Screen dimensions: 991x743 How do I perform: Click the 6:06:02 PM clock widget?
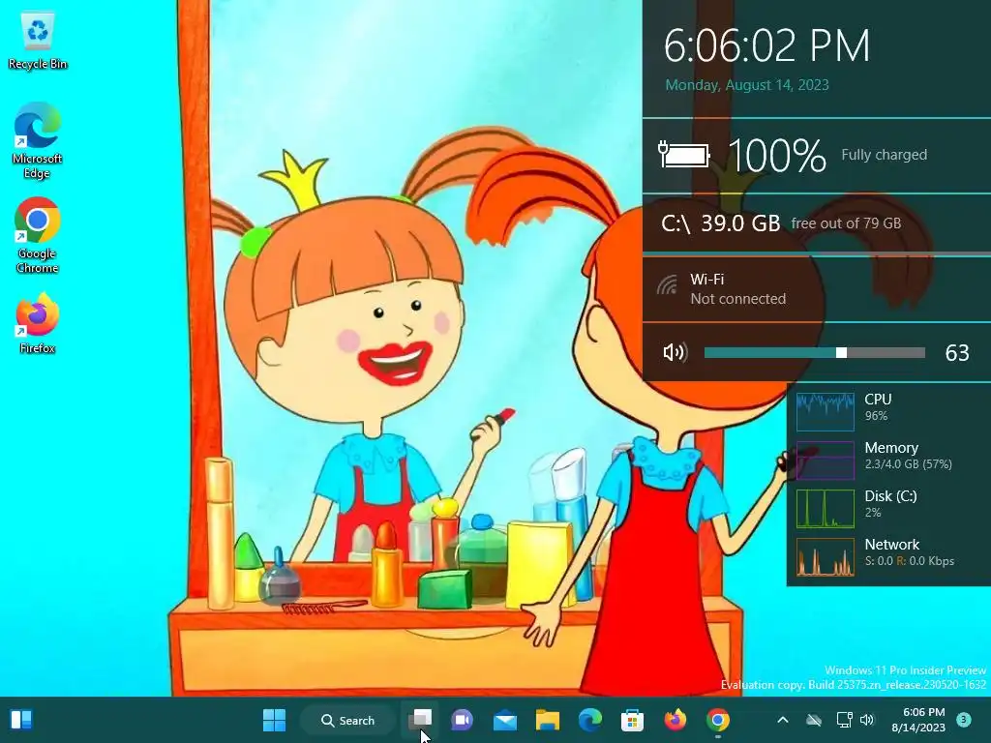coord(767,45)
